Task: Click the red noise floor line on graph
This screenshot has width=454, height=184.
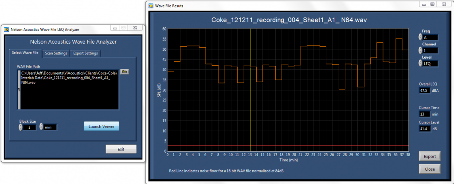Action: pyautogui.click(x=288, y=146)
